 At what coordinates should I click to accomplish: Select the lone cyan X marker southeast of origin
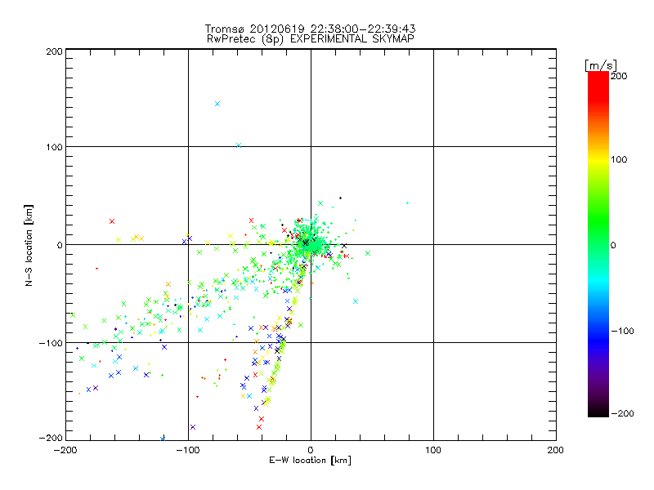pos(356,301)
